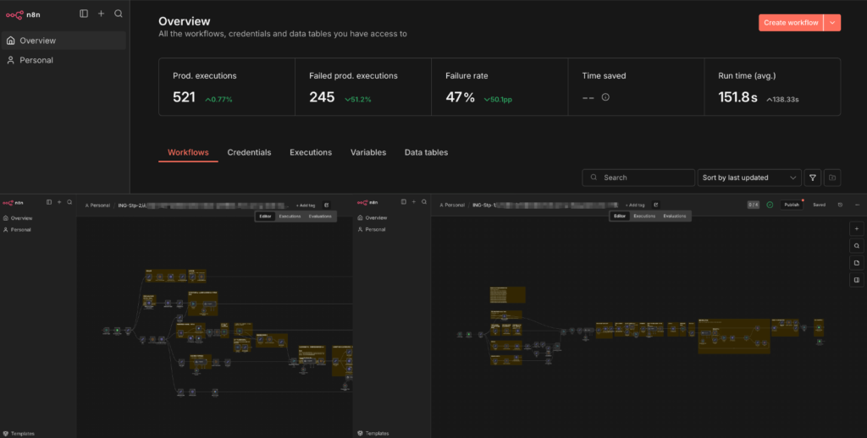
Task: Switch to the Credentials tab
Action: pos(249,152)
